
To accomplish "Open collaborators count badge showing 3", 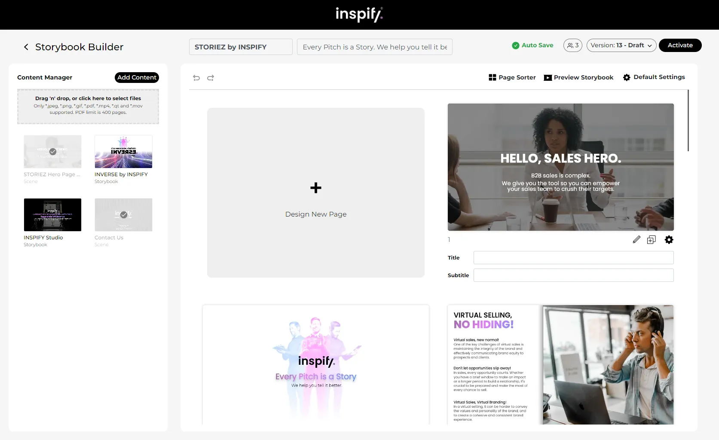I will click(x=573, y=45).
